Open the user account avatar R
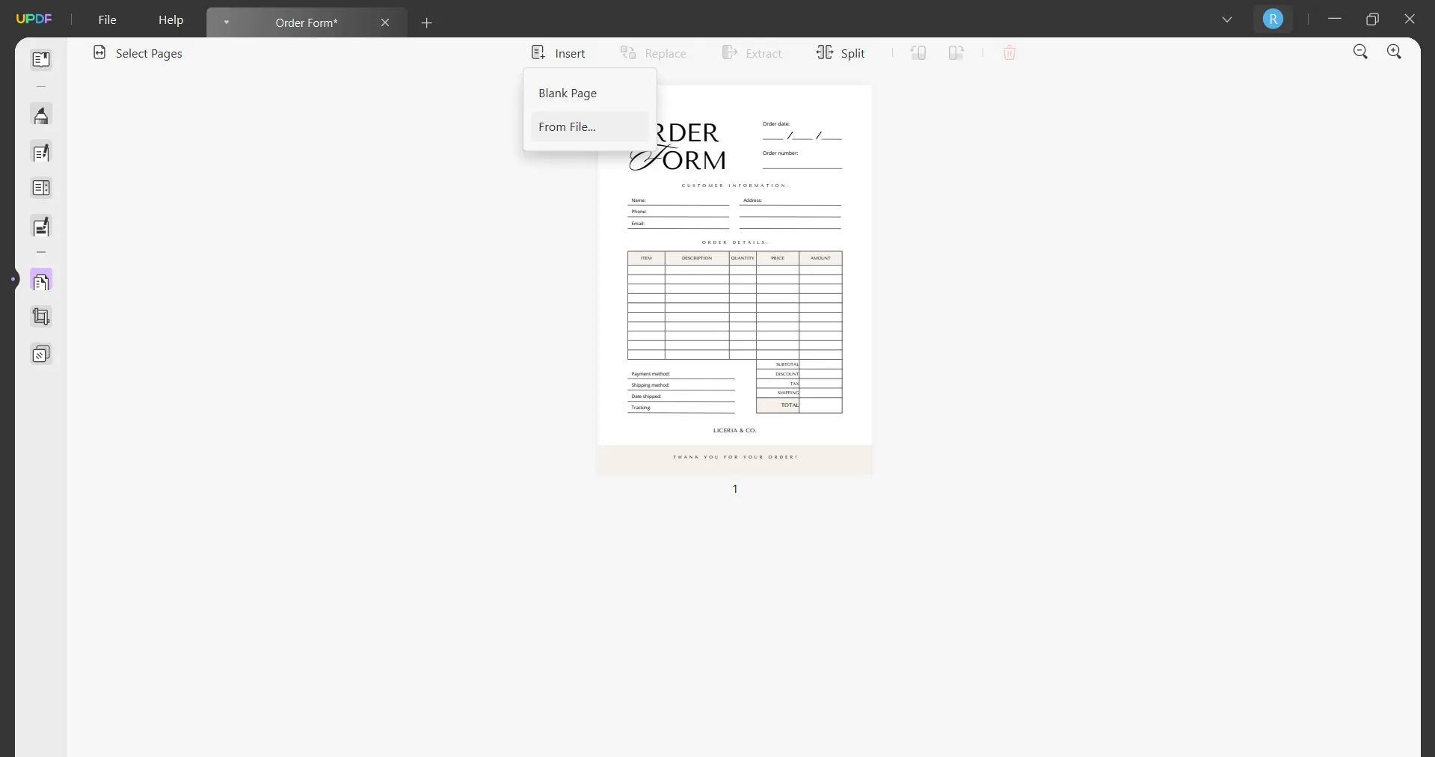The height and width of the screenshot is (757, 1435). [1273, 19]
